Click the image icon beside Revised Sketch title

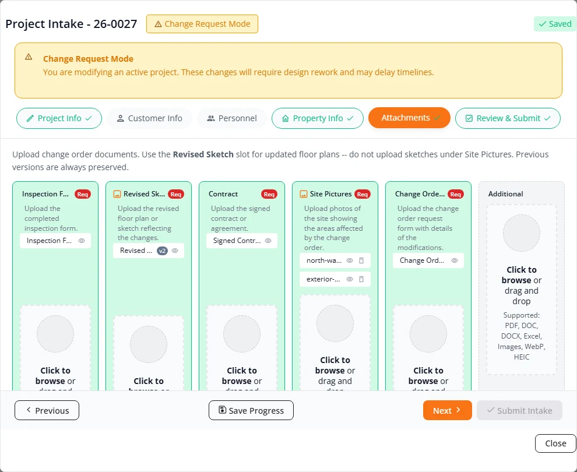[x=117, y=194]
